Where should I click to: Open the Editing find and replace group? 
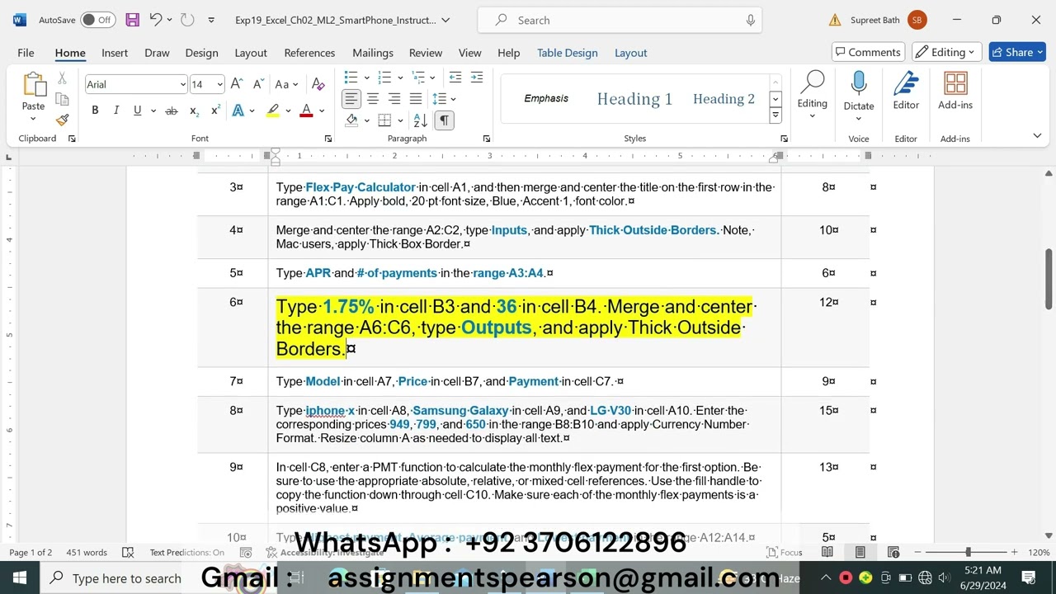[812, 97]
